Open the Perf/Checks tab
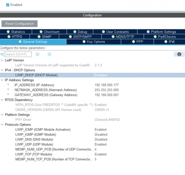This screenshot has height=175, width=185. click(x=165, y=37)
